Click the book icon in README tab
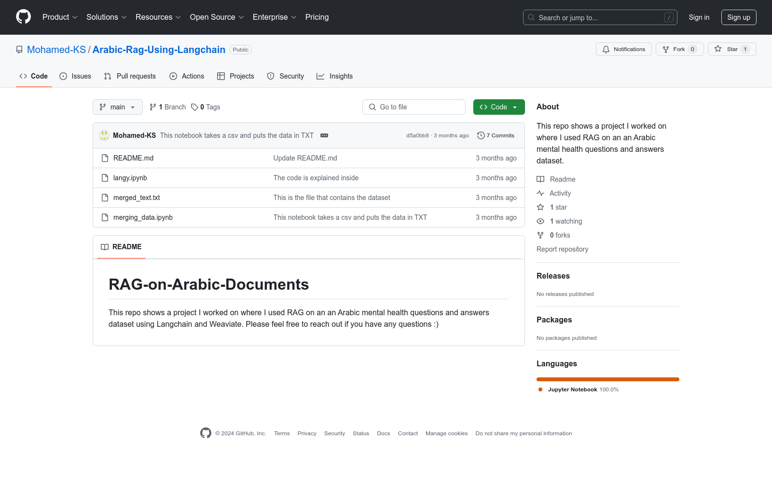The image size is (772, 482). pos(105,247)
